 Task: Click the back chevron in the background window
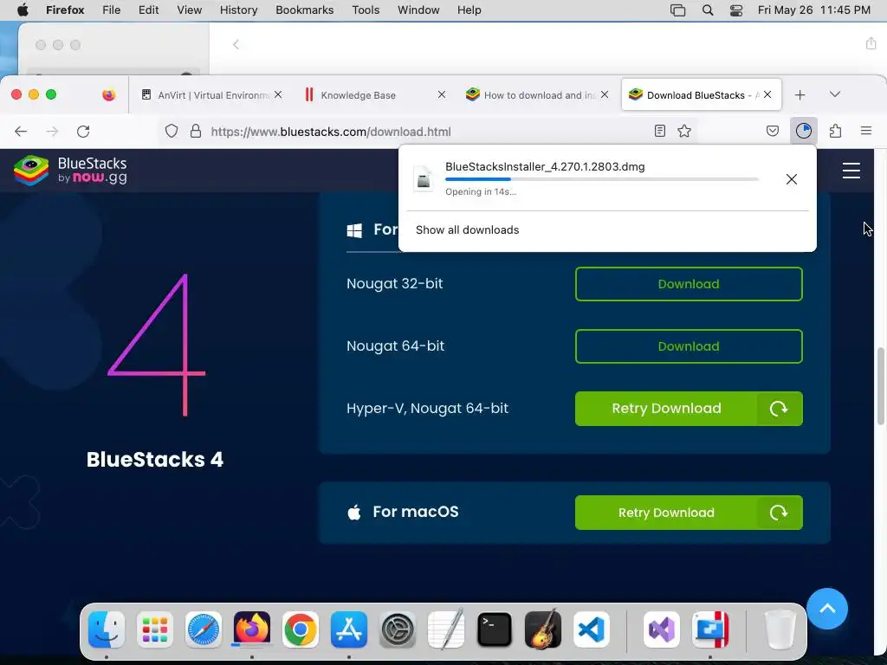(x=236, y=44)
